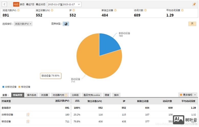
Task: Select the 今日 date filter
Action: [x=16, y=4]
